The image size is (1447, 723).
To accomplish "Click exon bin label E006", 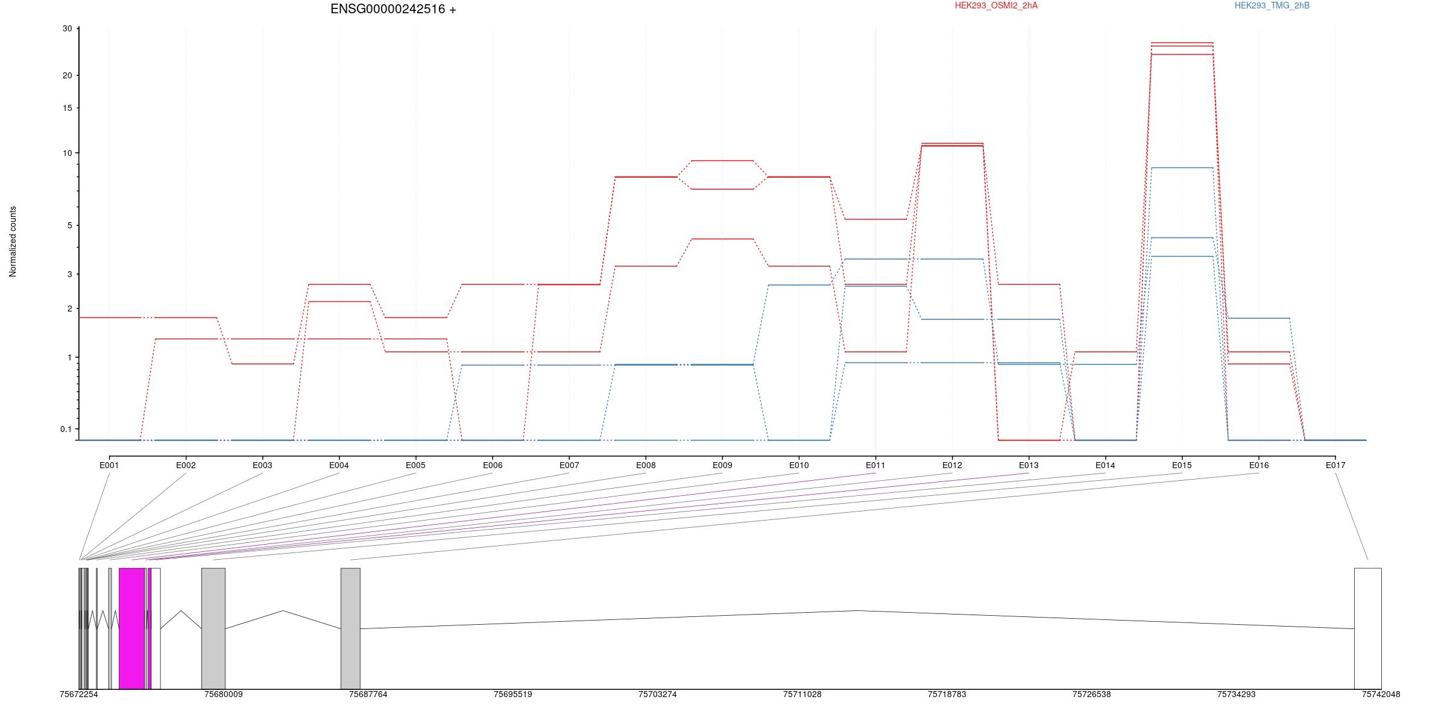I will click(493, 465).
